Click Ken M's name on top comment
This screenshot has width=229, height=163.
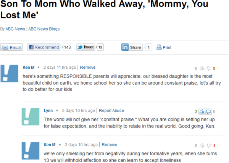click(29, 67)
